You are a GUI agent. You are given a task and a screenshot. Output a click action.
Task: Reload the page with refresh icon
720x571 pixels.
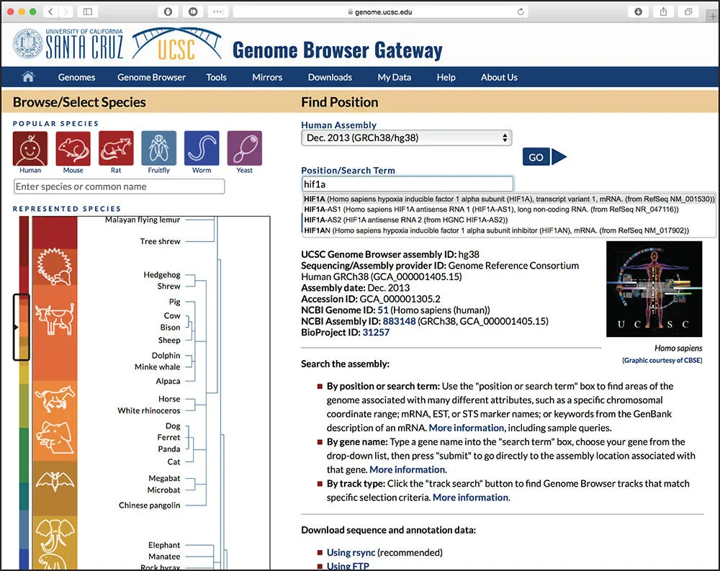click(521, 12)
